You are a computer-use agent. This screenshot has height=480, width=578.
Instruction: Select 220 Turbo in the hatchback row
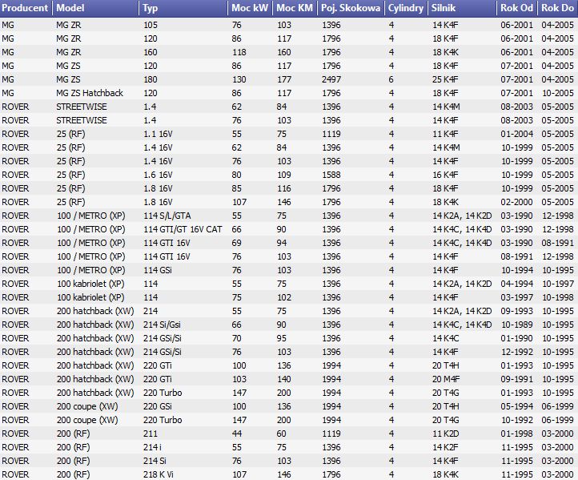pyautogui.click(x=163, y=393)
